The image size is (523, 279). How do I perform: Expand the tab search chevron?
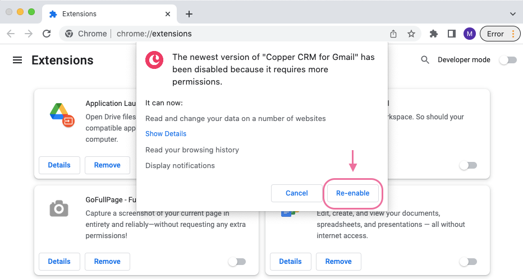tap(513, 14)
